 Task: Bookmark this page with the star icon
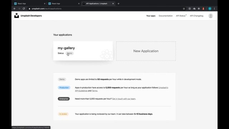pyautogui.click(x=184, y=9)
